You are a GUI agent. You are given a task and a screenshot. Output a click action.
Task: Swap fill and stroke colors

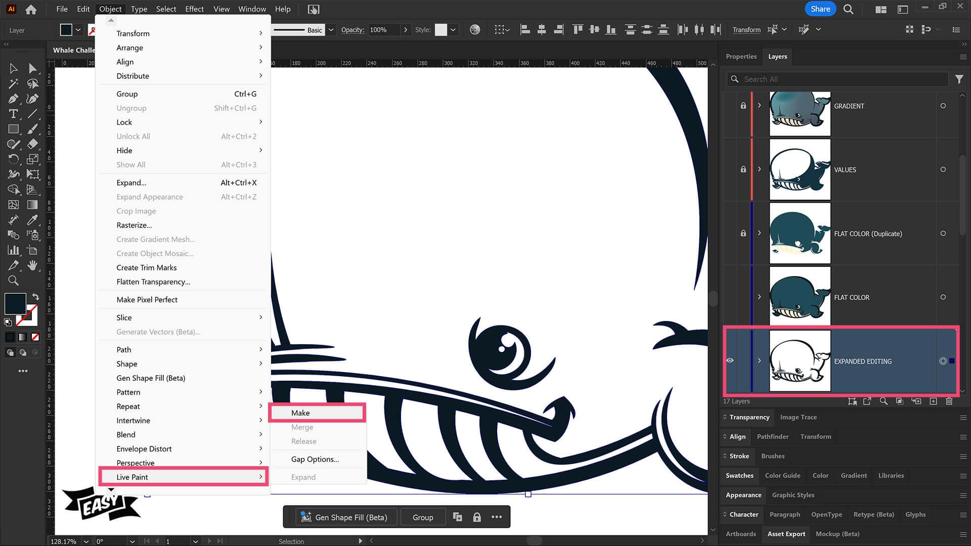(x=35, y=297)
